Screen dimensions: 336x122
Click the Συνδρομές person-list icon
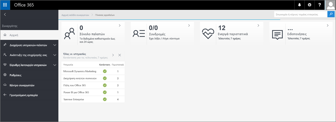[x=139, y=34]
